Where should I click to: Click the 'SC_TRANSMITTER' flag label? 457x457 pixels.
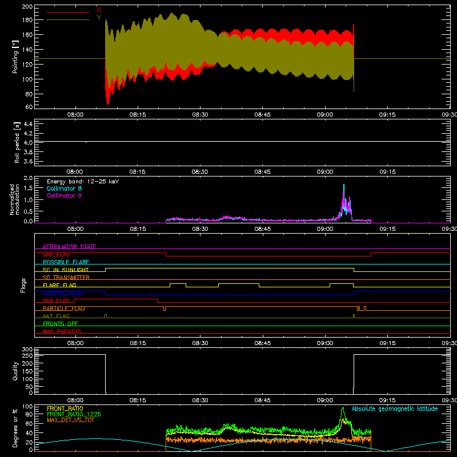66,278
